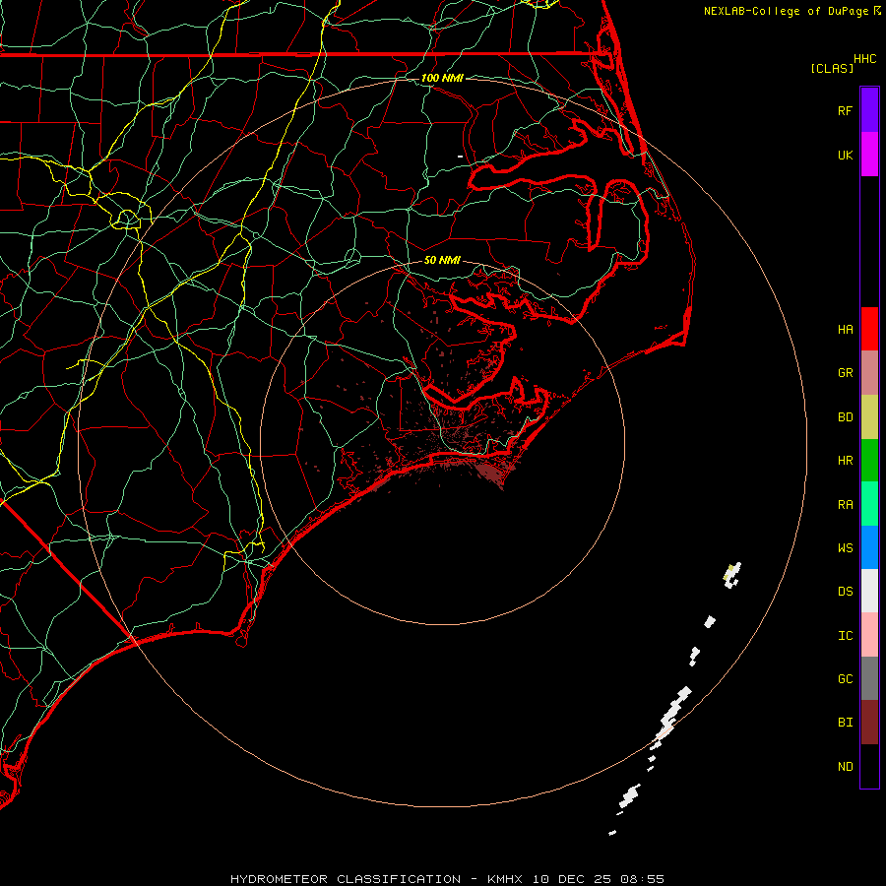Image resolution: width=886 pixels, height=886 pixels.
Task: Click the 10 DEC 25 date text
Action: coord(570,879)
